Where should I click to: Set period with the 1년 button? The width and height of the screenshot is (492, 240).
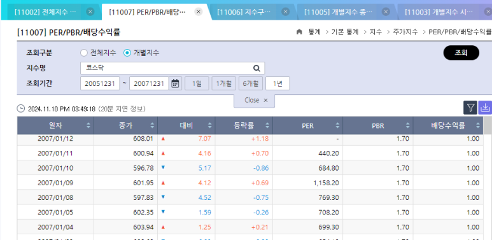278,83
